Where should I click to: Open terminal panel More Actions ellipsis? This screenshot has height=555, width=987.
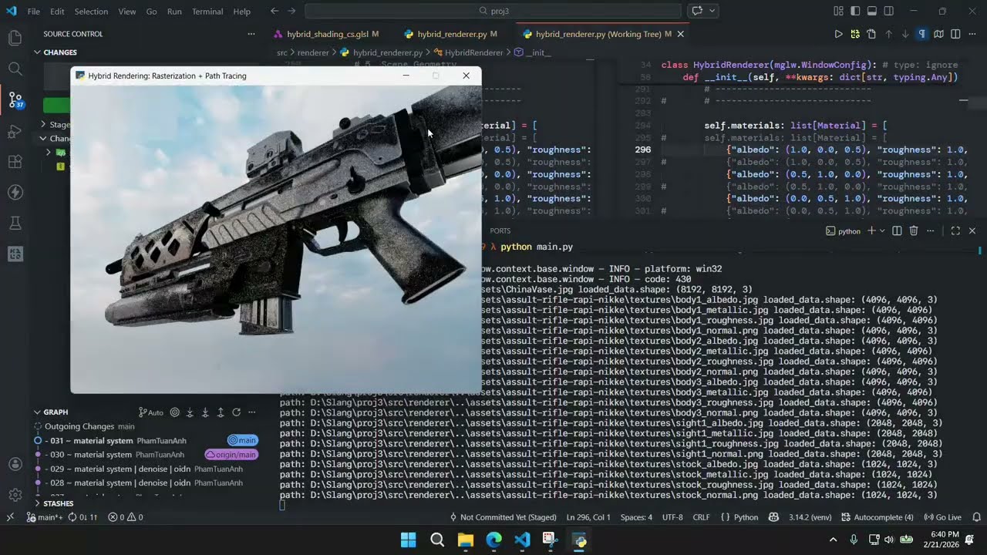[931, 230]
